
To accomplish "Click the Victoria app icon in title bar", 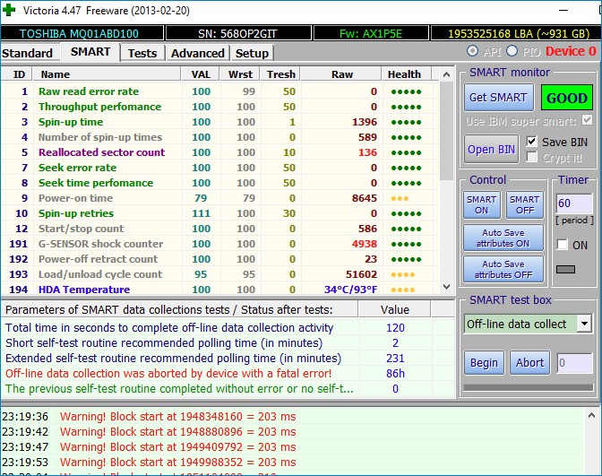I will (10, 12).
